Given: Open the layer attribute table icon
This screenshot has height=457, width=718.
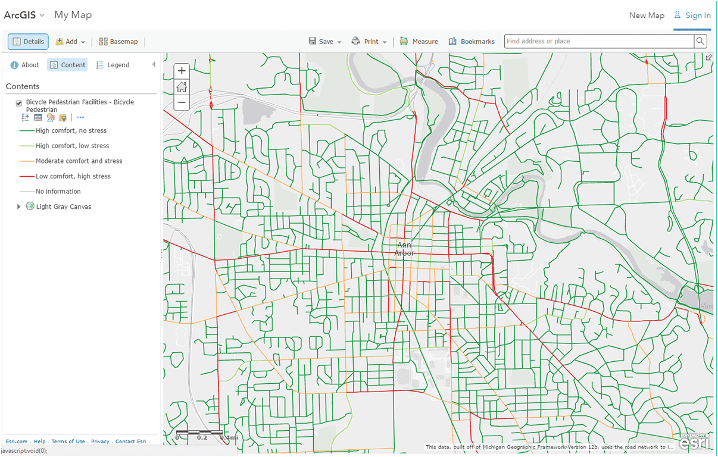Looking at the screenshot, I should [38, 118].
